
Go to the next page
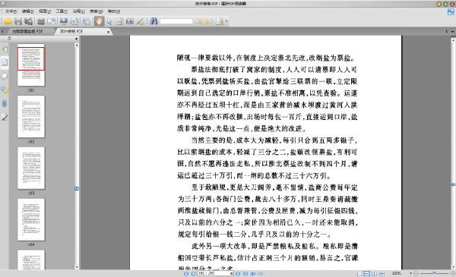point(237,273)
